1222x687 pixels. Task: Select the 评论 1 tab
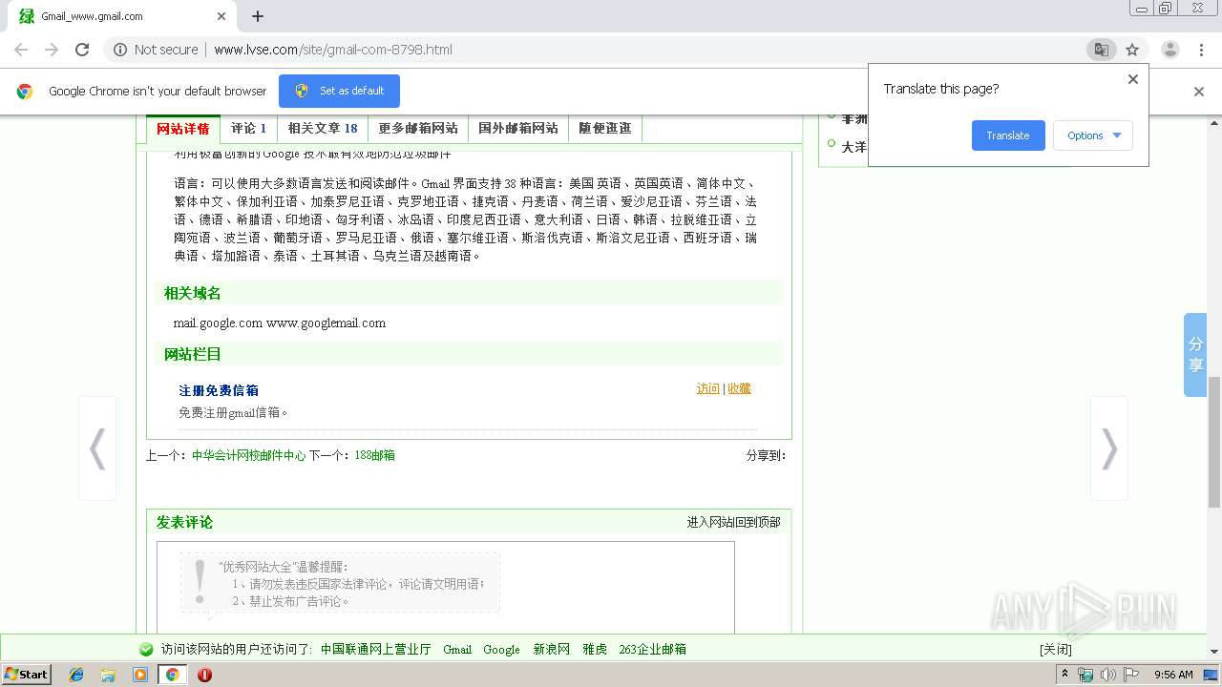[x=248, y=128]
